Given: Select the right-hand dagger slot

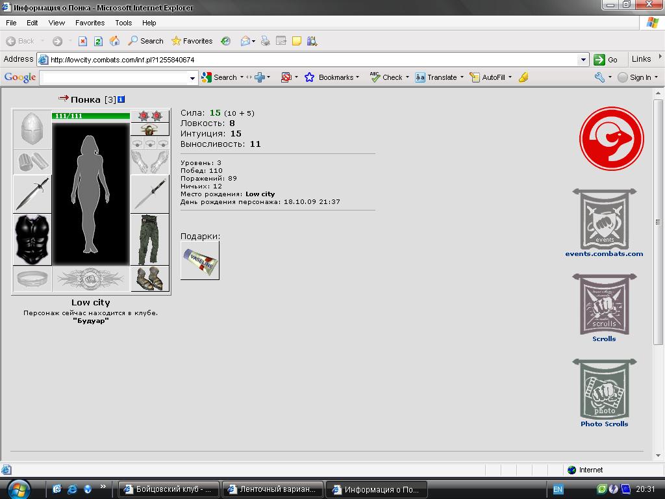Looking at the screenshot, I should click(x=150, y=194).
